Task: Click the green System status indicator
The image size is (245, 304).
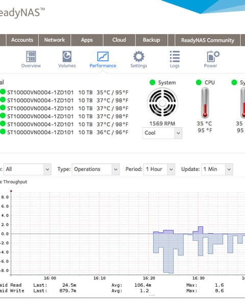Action: click(x=153, y=83)
